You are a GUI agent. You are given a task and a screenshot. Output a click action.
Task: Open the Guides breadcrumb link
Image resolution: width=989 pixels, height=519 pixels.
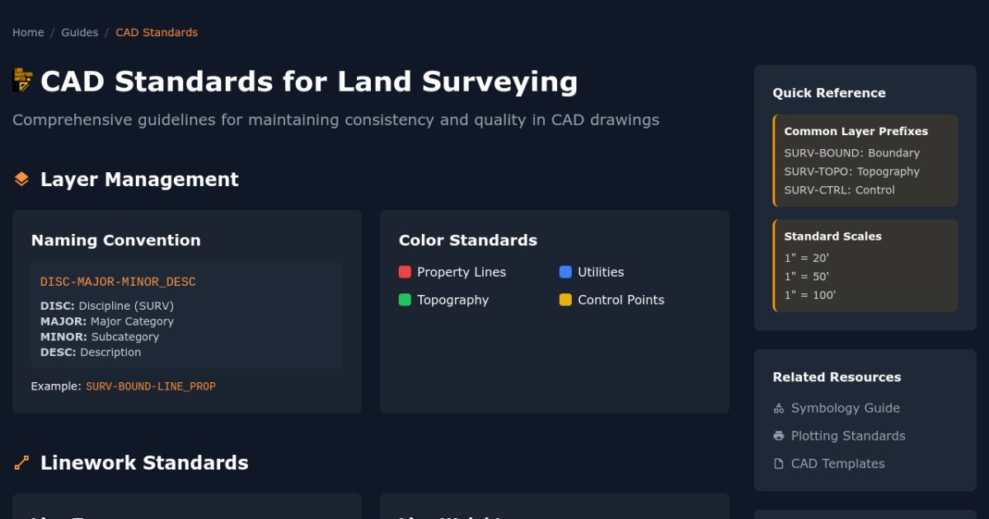pyautogui.click(x=79, y=33)
